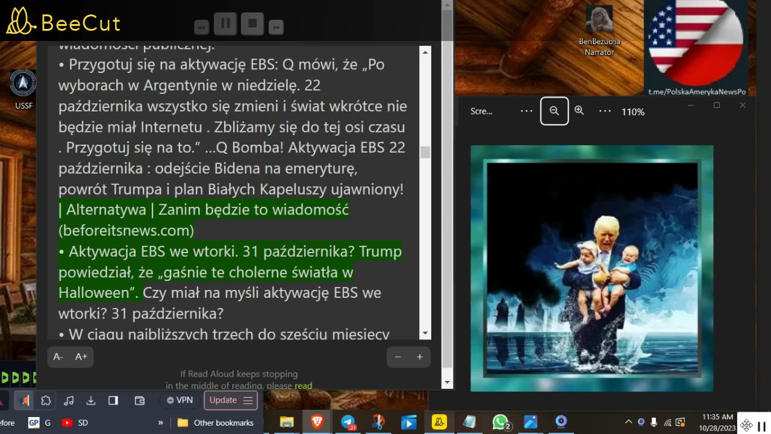This screenshot has height=434, width=771.
Task: Click the 110% zoom level in Photos
Action: (x=633, y=112)
